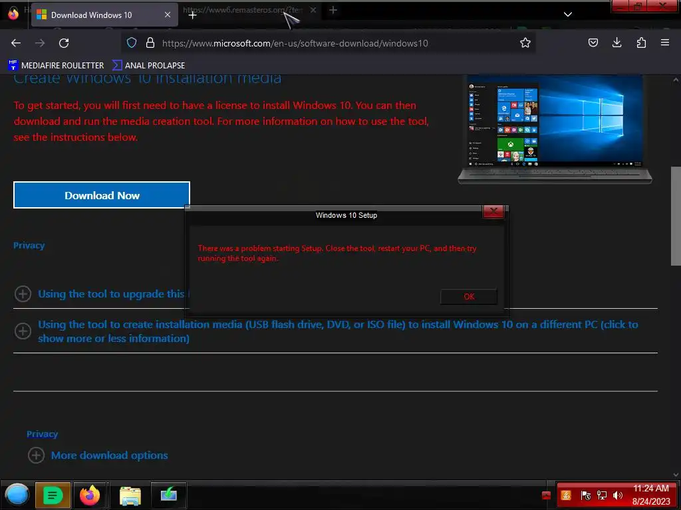Open the network tray icon

coord(601,495)
